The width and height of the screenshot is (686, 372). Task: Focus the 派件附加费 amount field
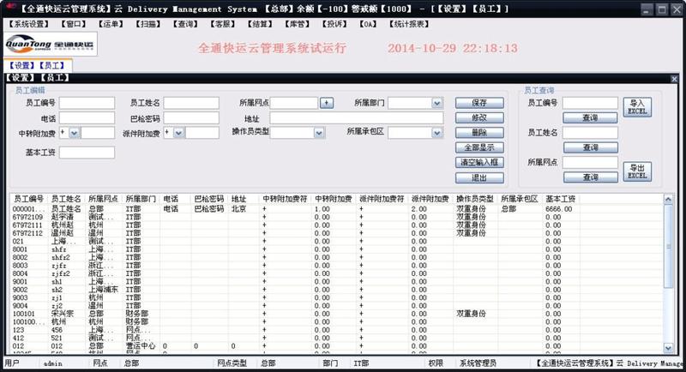click(x=202, y=133)
